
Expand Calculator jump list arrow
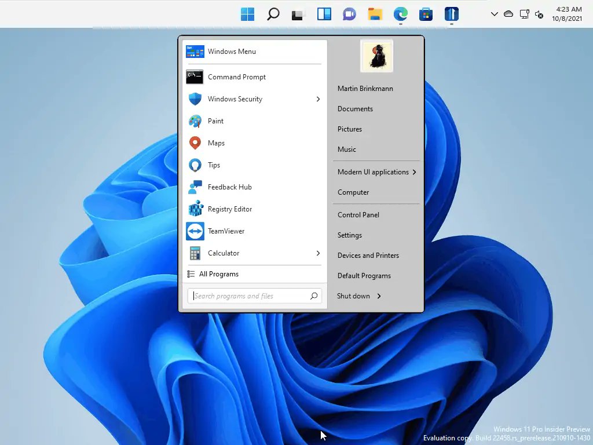tap(318, 253)
